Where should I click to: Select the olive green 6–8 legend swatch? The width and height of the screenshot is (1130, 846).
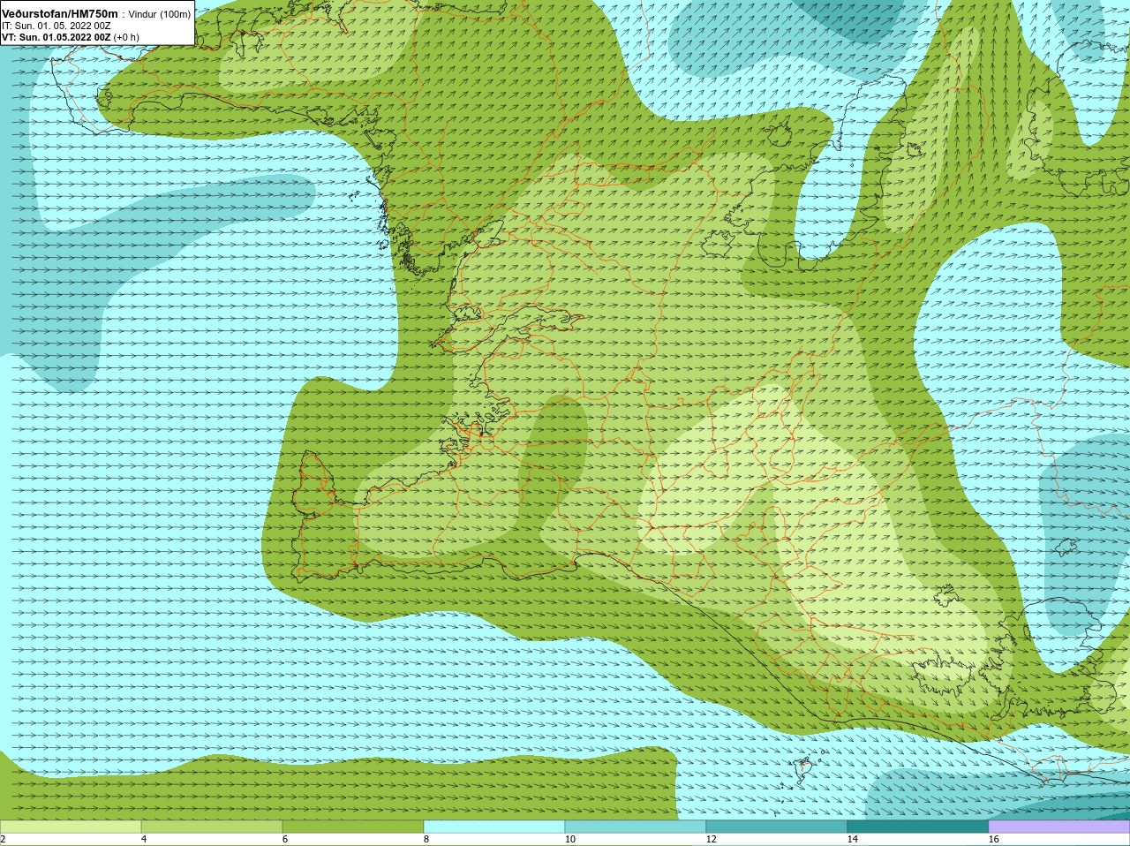(353, 827)
